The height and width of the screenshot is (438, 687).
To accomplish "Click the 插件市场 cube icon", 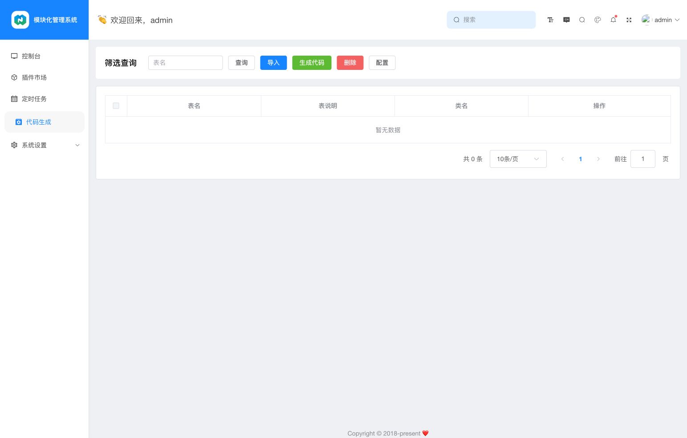I will 14,77.
